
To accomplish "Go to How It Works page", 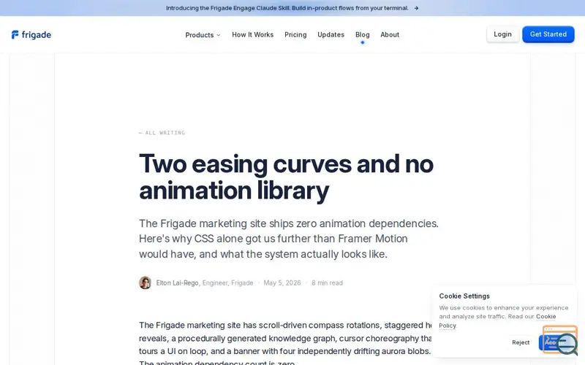I will (x=252, y=34).
